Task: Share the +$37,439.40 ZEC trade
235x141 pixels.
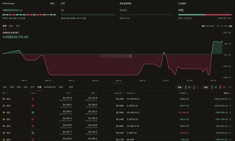Action: coord(230,119)
